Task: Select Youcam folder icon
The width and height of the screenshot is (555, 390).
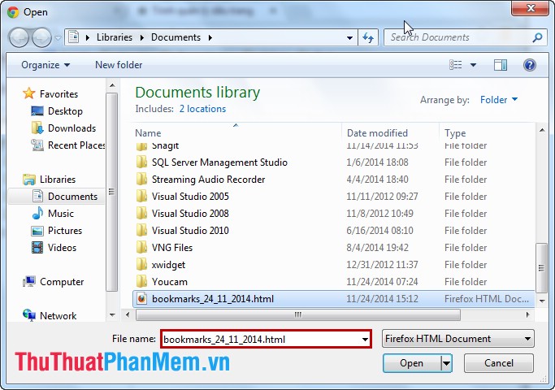Action: 141,282
